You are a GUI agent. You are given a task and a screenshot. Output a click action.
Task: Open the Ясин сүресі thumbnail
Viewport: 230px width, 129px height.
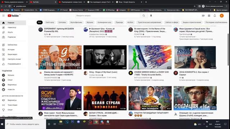(60, 98)
